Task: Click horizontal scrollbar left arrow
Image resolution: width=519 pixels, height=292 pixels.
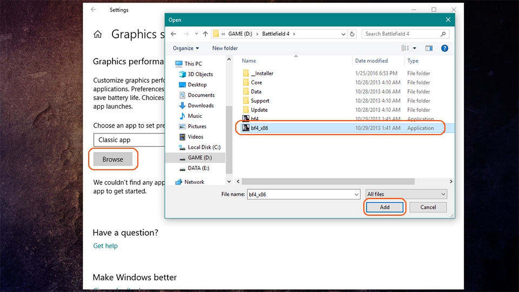Action: 238,182
